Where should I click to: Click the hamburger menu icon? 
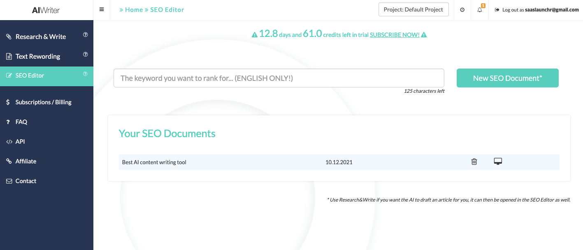coord(102,10)
